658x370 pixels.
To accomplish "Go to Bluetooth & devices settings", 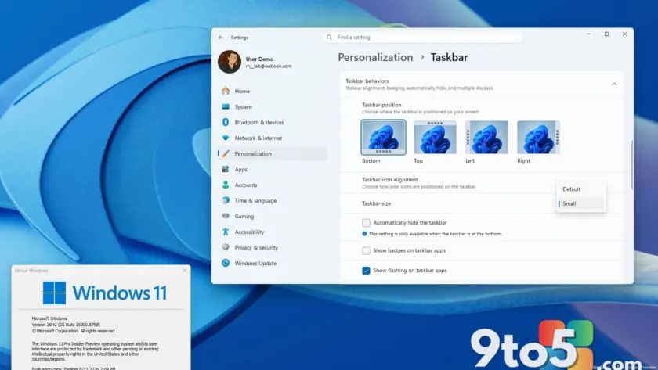I will coord(273,122).
